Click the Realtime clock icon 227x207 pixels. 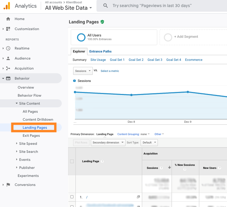[x=8, y=48]
